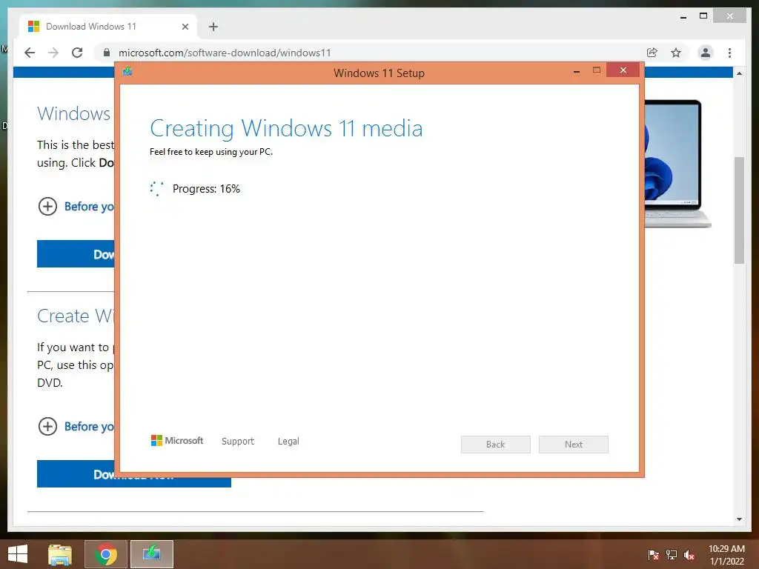Click the network tray icon
759x569 pixels.
tap(672, 555)
